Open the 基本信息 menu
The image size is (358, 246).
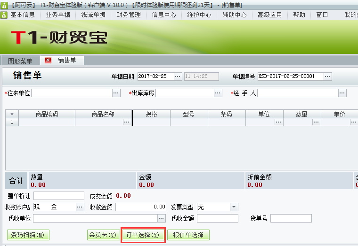[23, 15]
